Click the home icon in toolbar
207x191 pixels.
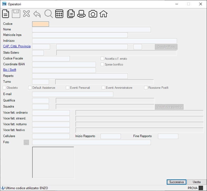click(103, 14)
